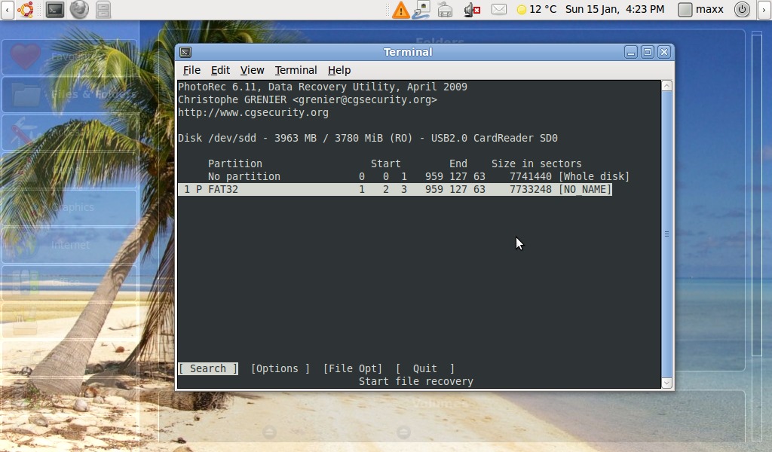This screenshot has height=452, width=772.
Task: Open Internet category in background launcher
Action: pyautogui.click(x=69, y=245)
